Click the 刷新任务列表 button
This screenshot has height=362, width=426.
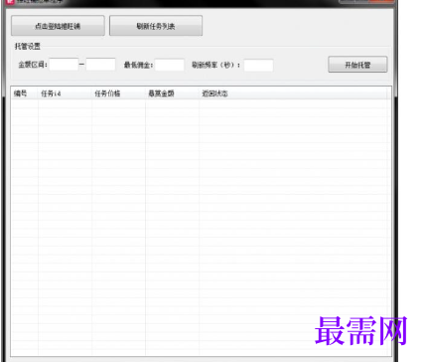(x=156, y=26)
